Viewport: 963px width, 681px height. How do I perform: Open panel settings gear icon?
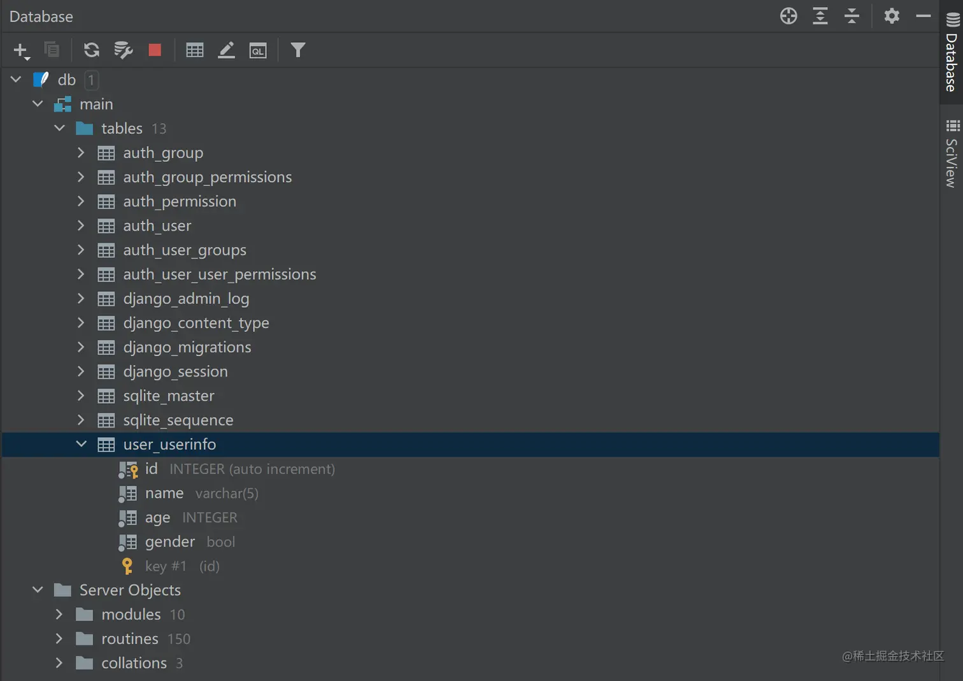[x=892, y=16]
